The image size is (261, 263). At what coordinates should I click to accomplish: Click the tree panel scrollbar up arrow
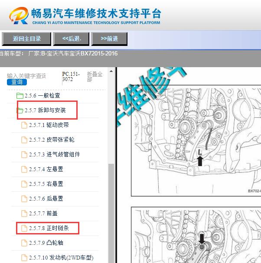click(111, 71)
